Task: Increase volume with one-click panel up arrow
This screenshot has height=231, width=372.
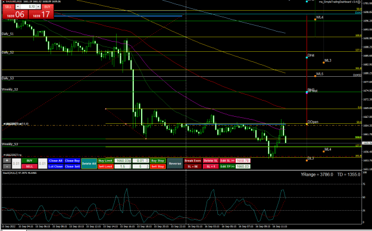Action: (x=38, y=7)
